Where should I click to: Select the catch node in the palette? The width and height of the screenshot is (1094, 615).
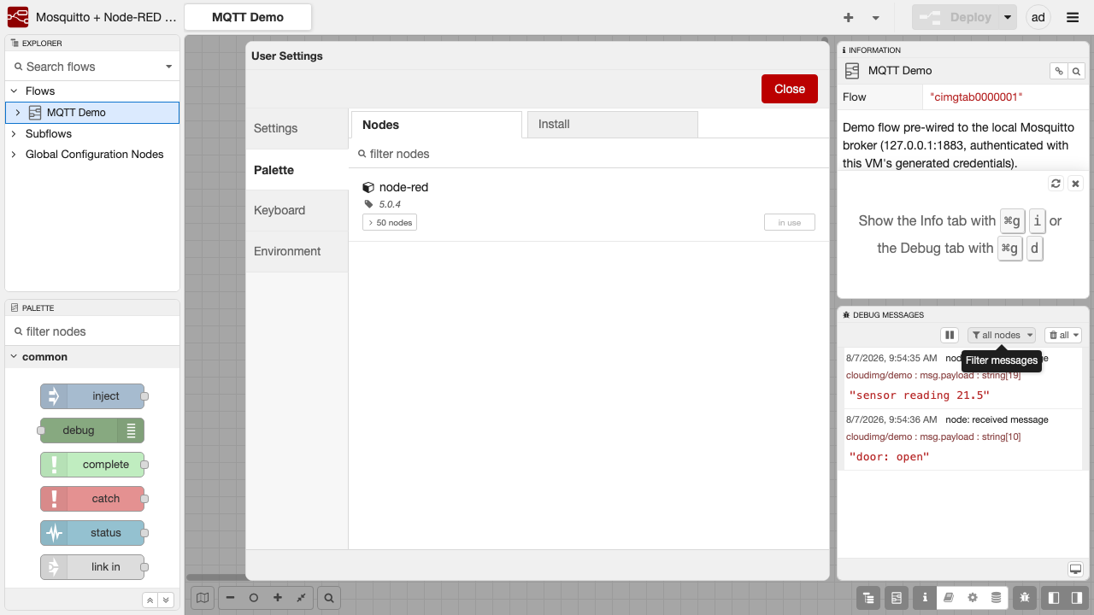(x=92, y=499)
